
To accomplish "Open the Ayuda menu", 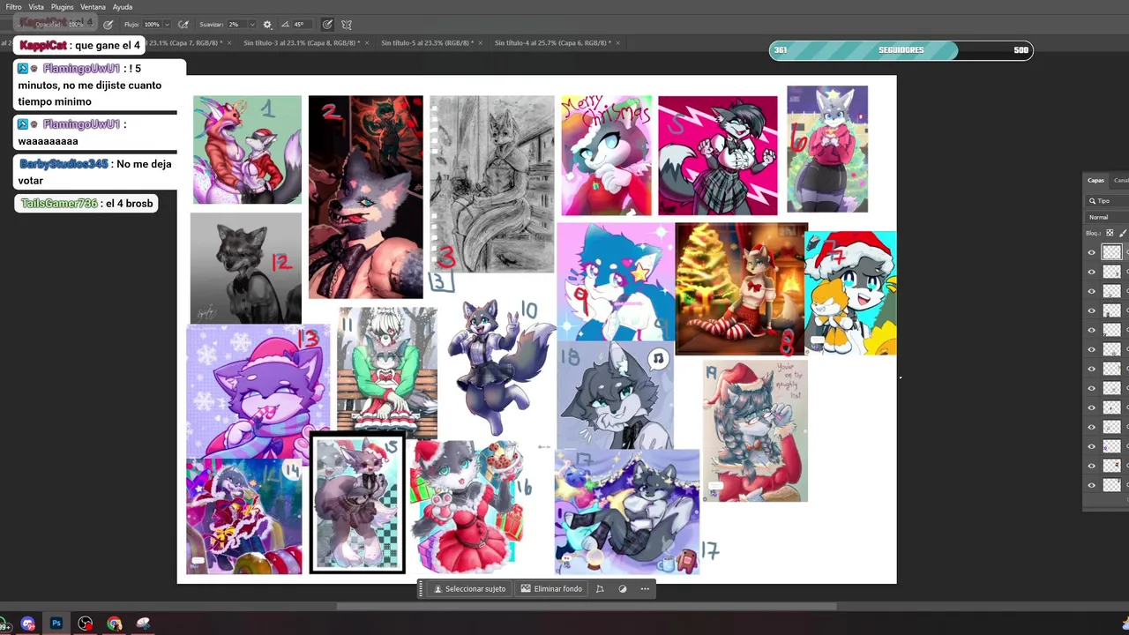I will [123, 7].
